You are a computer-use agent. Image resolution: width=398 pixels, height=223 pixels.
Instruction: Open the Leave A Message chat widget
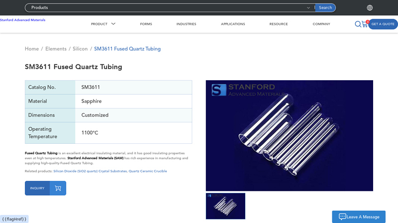359,217
